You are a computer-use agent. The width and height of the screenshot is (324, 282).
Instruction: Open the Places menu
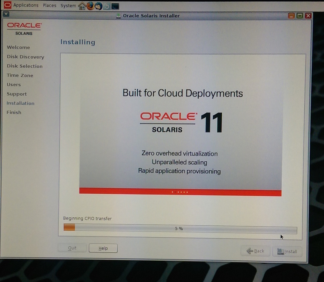[50, 5]
